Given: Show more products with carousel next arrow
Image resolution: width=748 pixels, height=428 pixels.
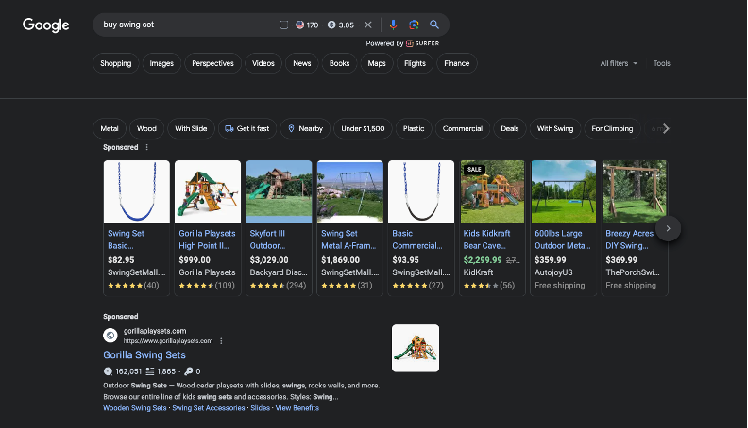Looking at the screenshot, I should [x=668, y=228].
